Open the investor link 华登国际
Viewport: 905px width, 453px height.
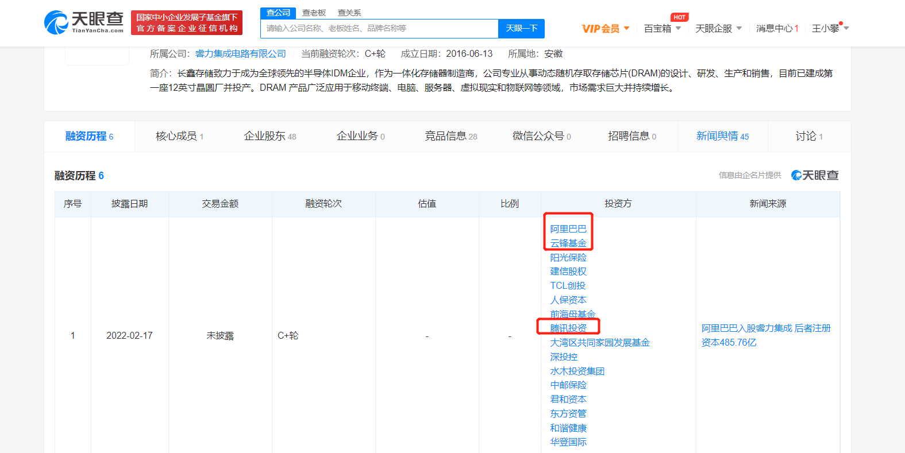568,442
